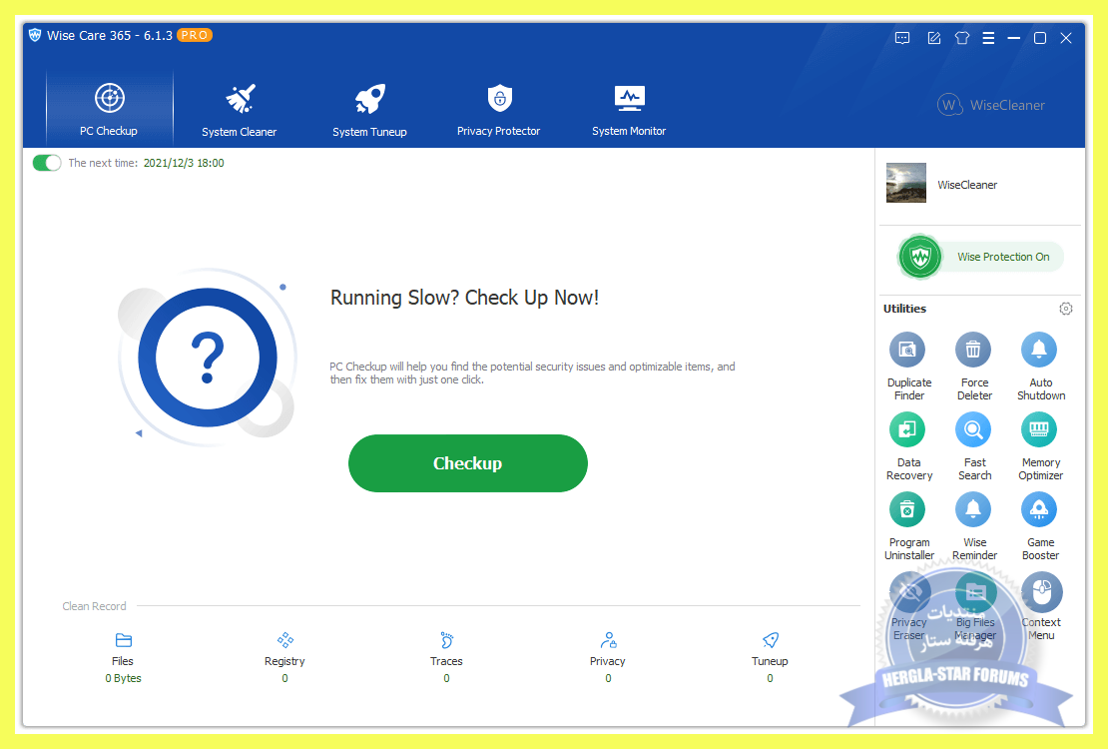Start the green Checkup button

coord(468,463)
